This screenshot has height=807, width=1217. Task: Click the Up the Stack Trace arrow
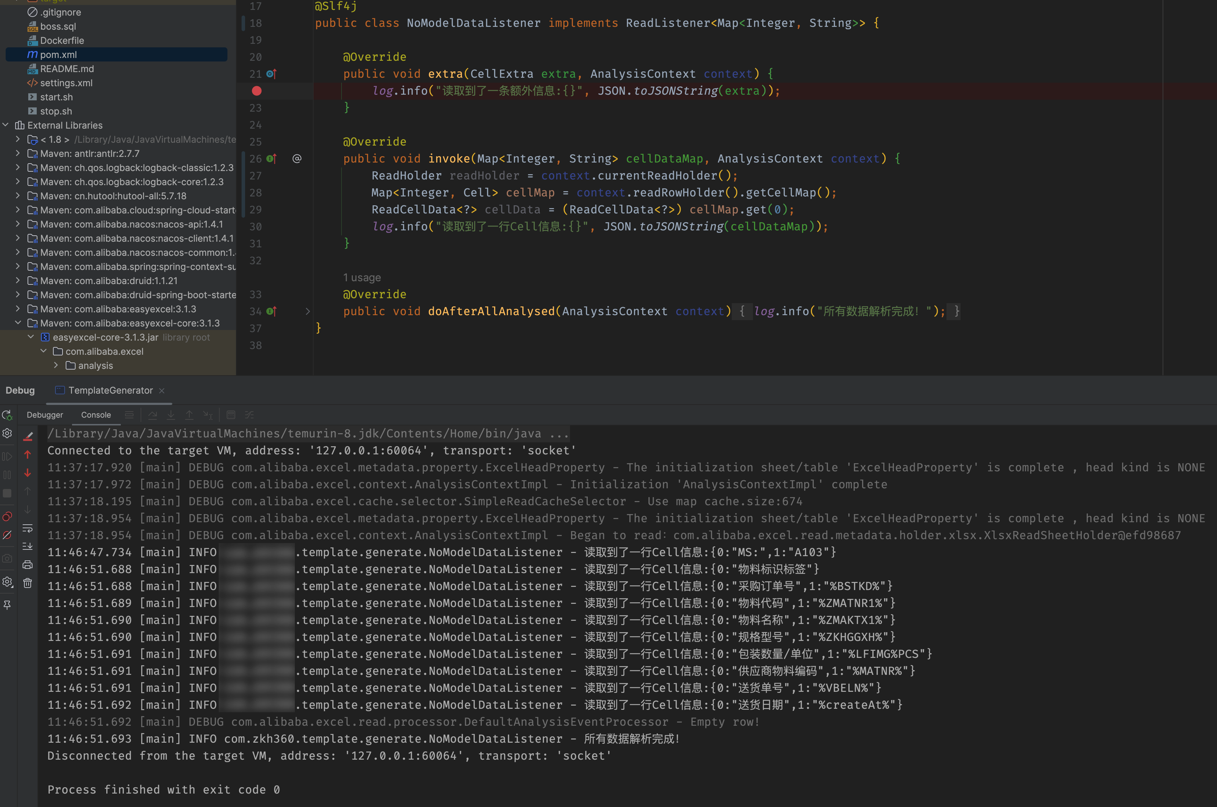pos(28,454)
